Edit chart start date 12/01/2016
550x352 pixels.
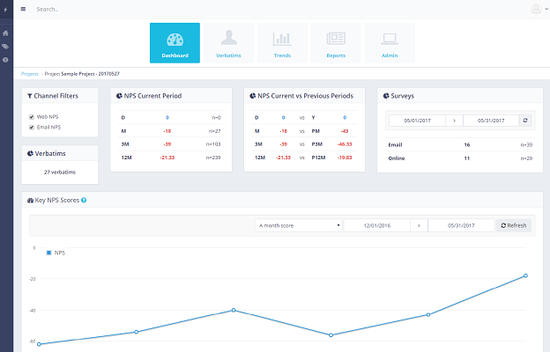[x=377, y=225]
